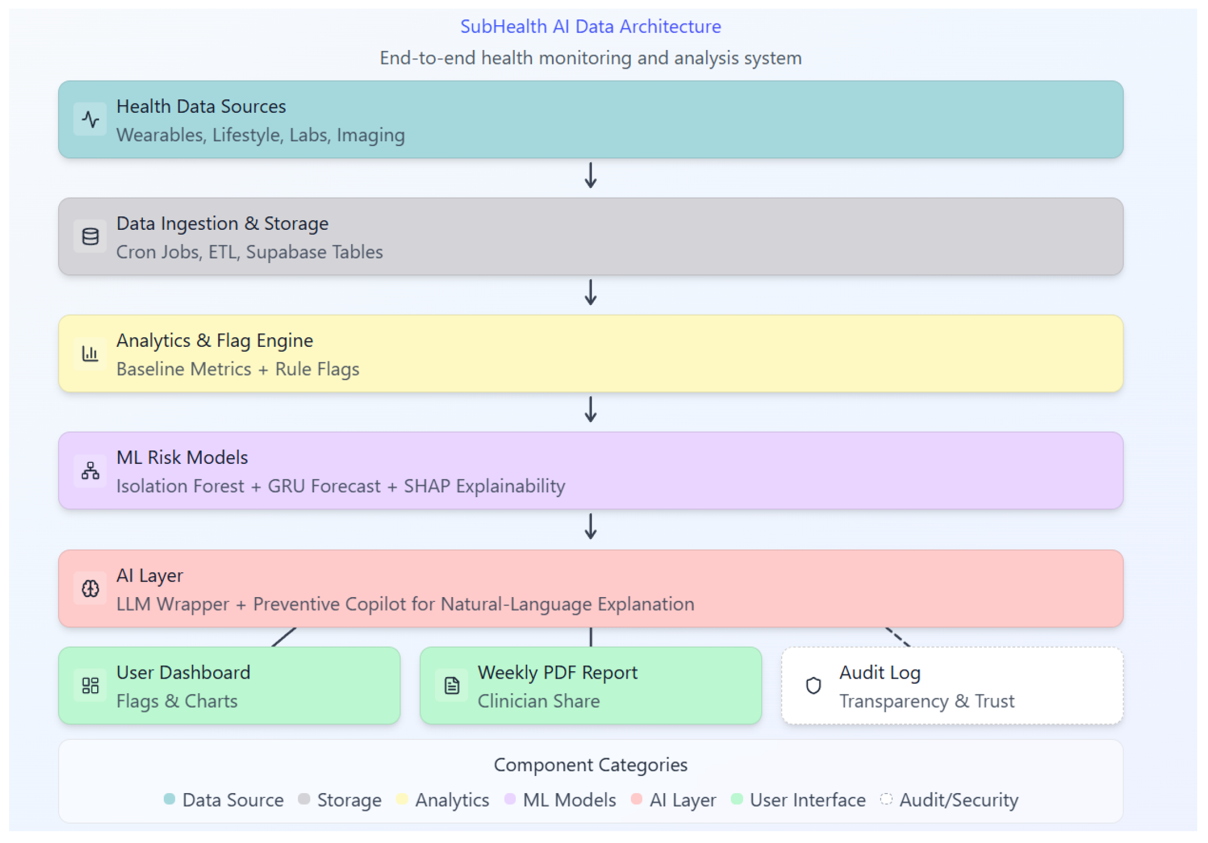Viewport: 1208px width, 843px height.
Task: Click the database icon beside Data Ingestion & Storage
Action: [x=90, y=236]
